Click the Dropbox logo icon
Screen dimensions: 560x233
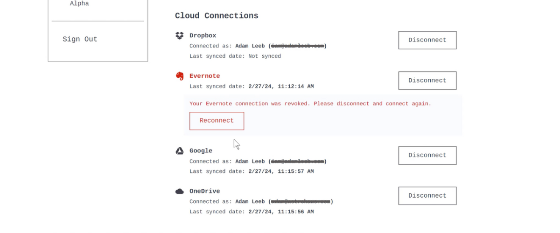(x=179, y=35)
